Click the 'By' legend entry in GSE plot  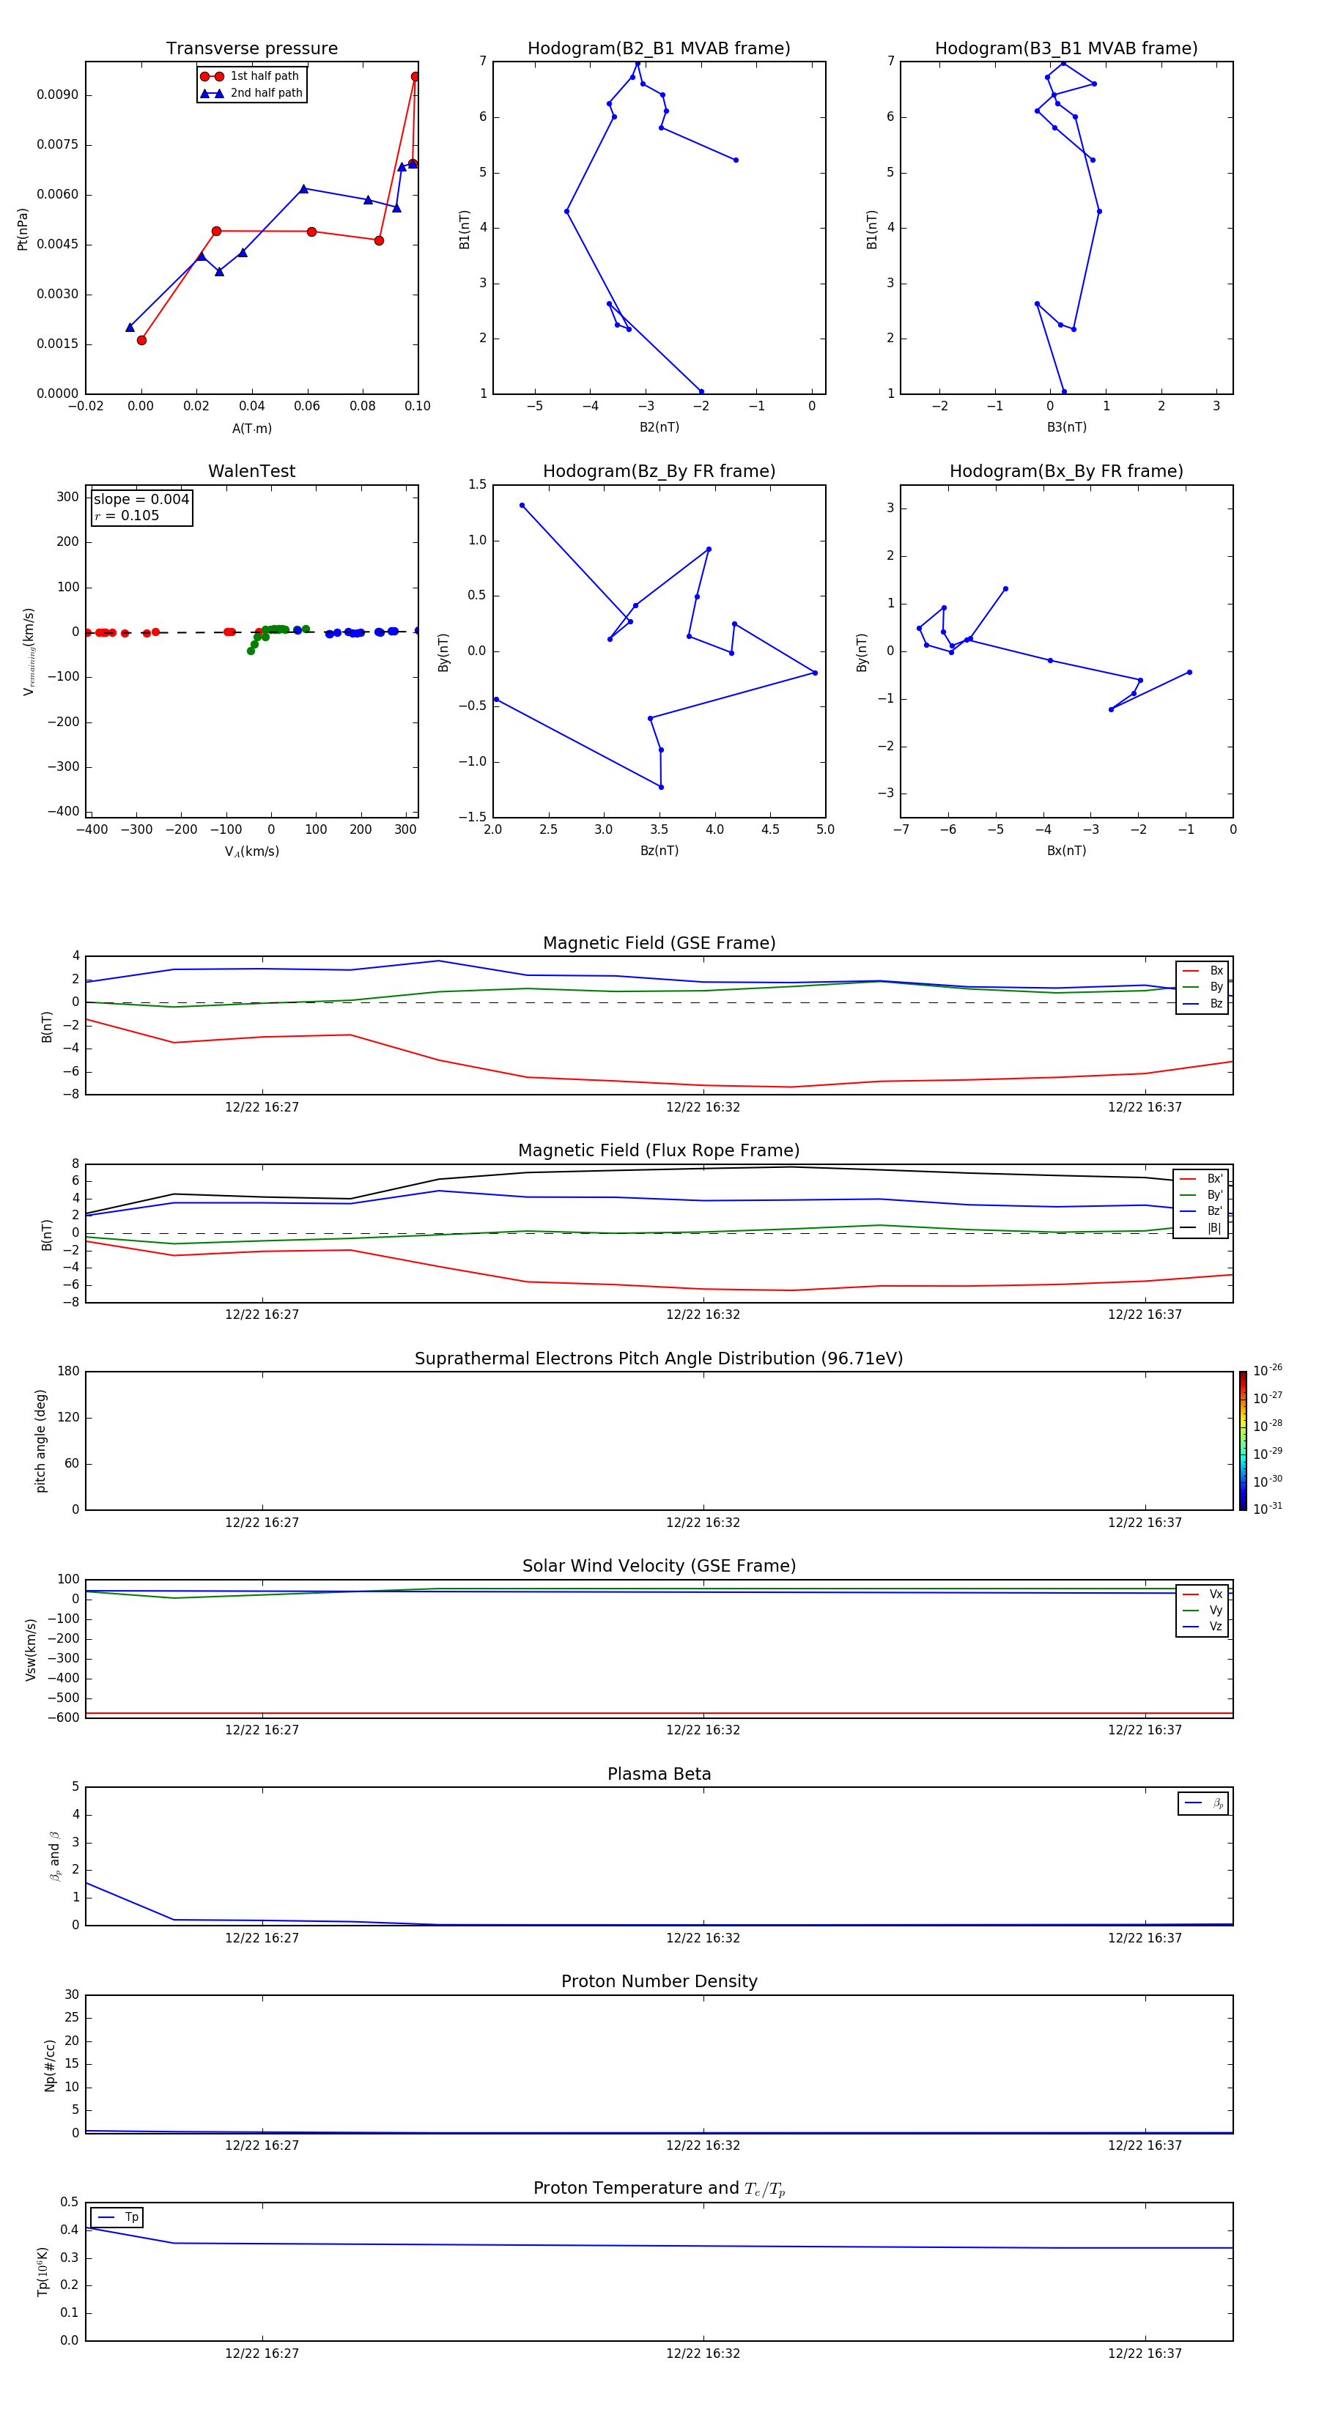point(1202,988)
